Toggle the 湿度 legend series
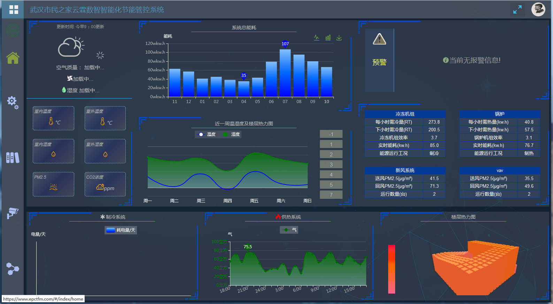The image size is (553, 304). click(231, 134)
